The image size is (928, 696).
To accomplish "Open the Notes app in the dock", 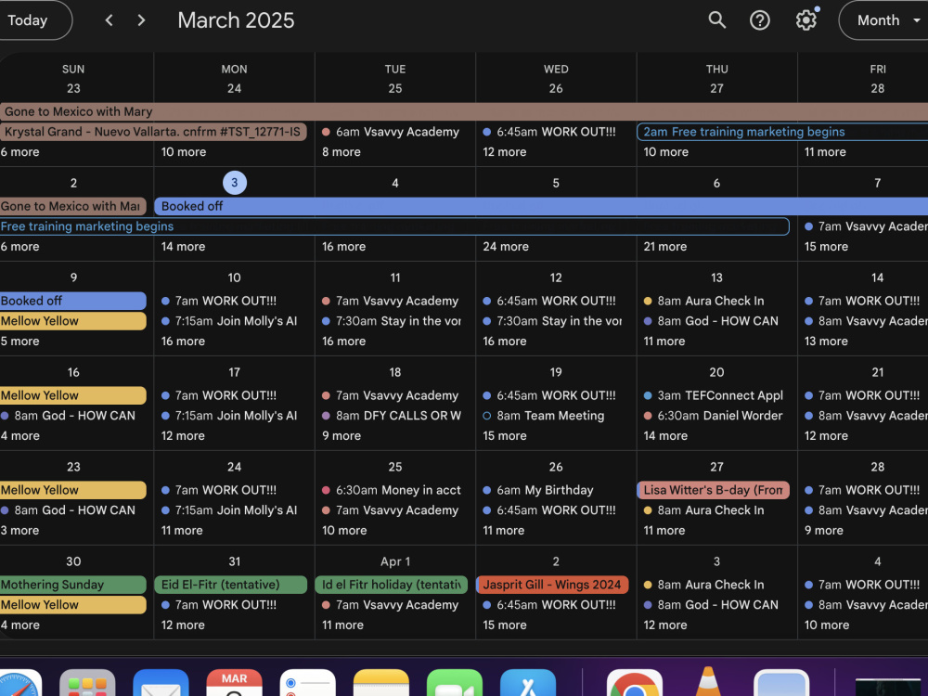I will tap(381, 684).
